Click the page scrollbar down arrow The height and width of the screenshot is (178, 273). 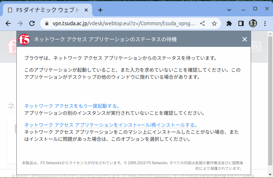click(x=270, y=174)
